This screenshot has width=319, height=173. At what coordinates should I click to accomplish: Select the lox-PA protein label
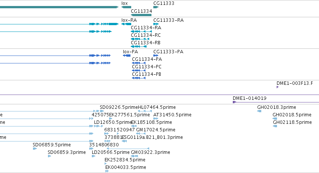point(130,52)
